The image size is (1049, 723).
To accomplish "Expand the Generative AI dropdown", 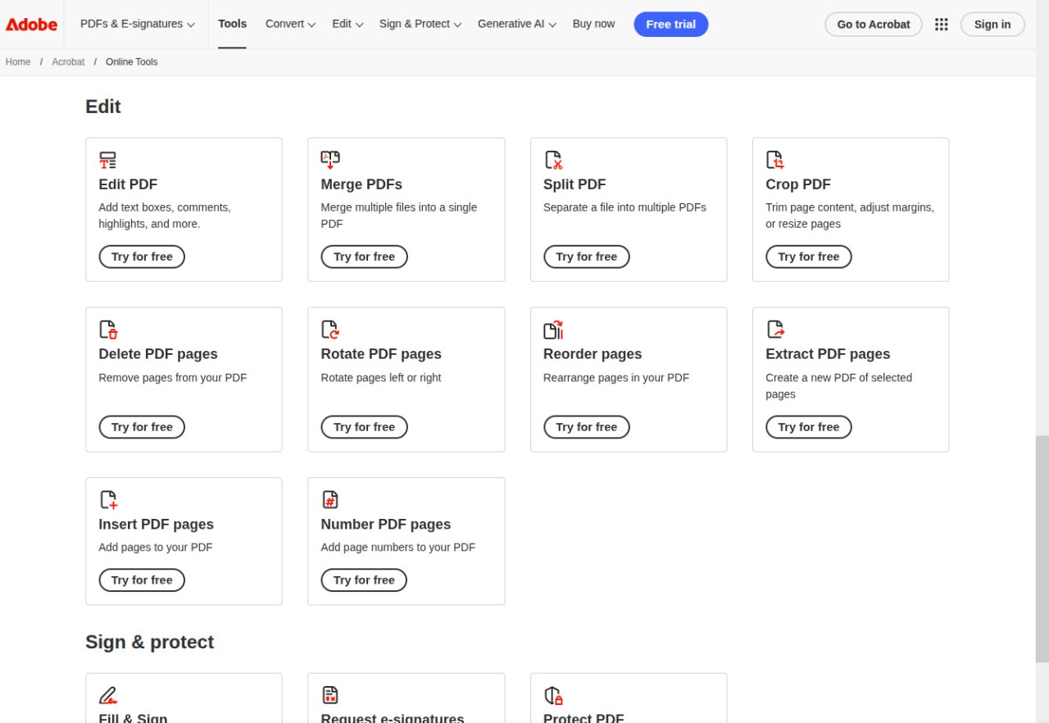I will [516, 25].
